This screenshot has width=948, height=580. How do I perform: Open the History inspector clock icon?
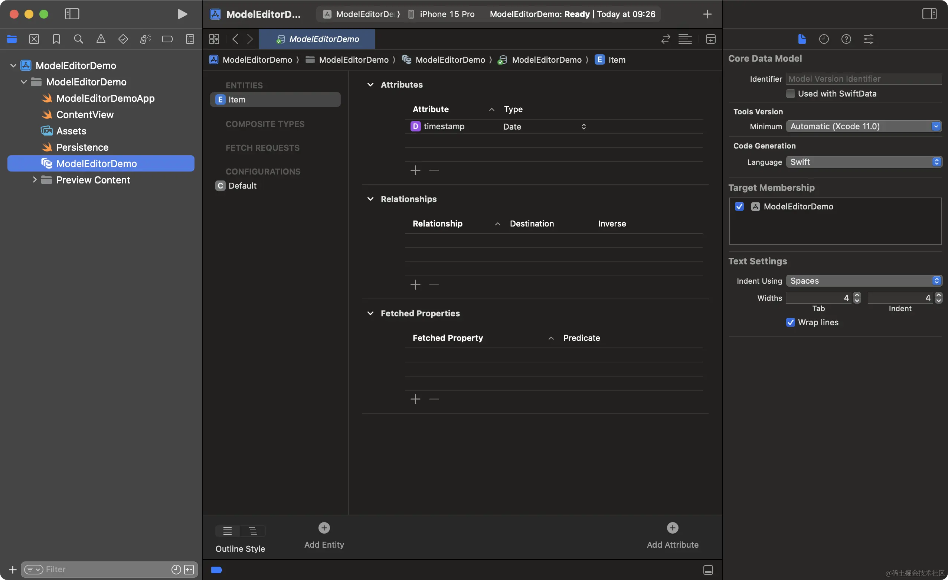click(x=823, y=39)
